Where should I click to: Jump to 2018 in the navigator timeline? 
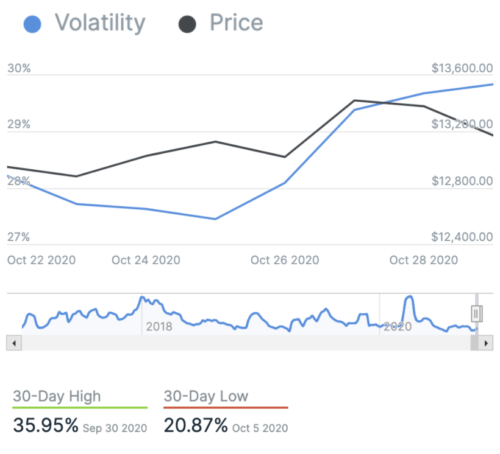click(159, 327)
